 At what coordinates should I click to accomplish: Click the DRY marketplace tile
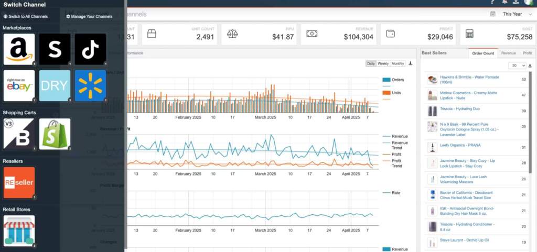pyautogui.click(x=55, y=85)
